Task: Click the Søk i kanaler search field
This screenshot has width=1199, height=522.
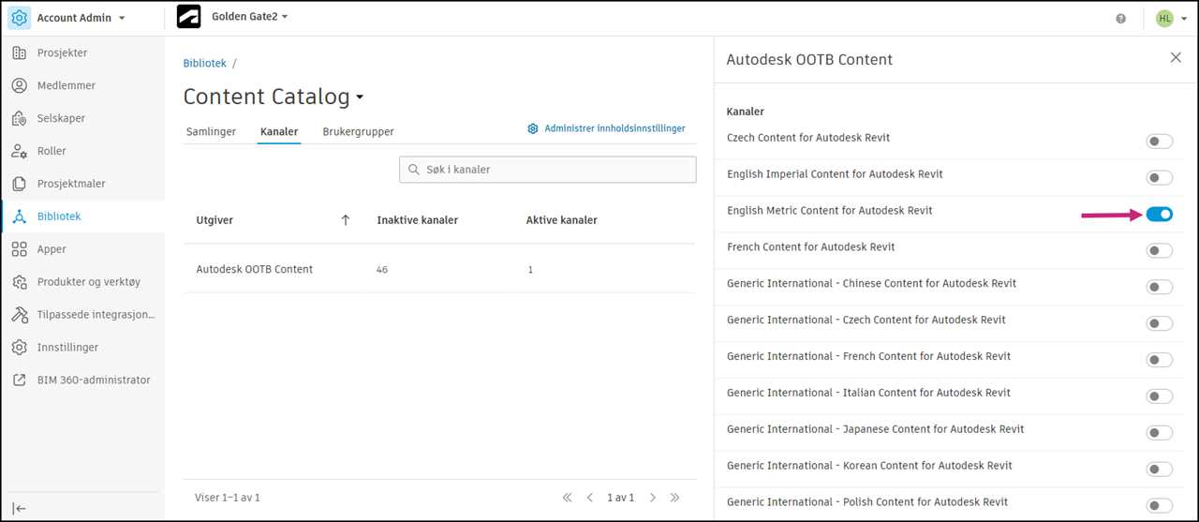Action: pos(547,170)
